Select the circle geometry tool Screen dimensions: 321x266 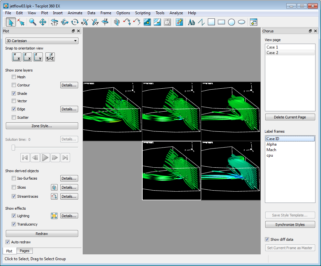(x=231, y=22)
